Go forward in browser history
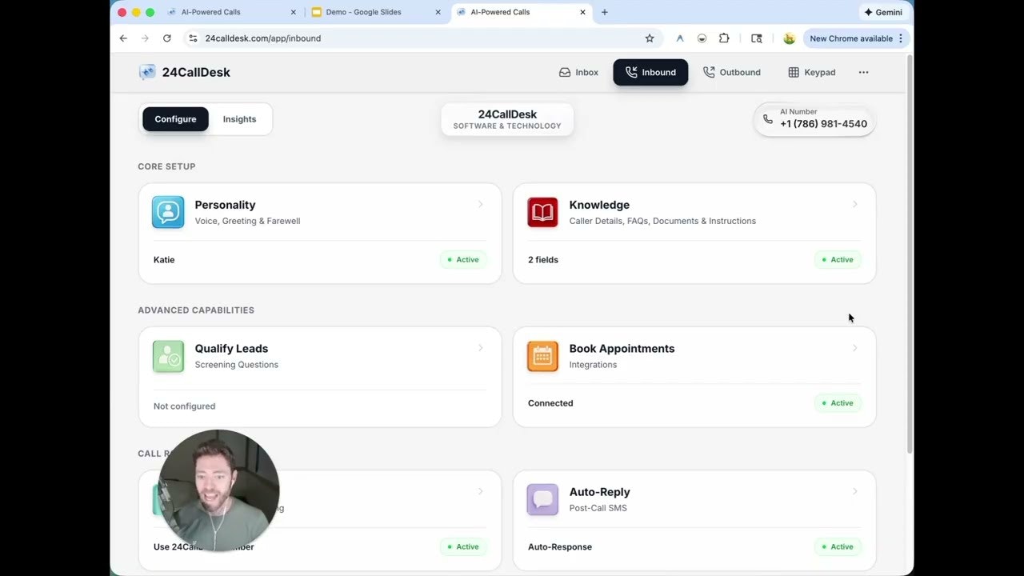The image size is (1024, 576). coord(145,38)
